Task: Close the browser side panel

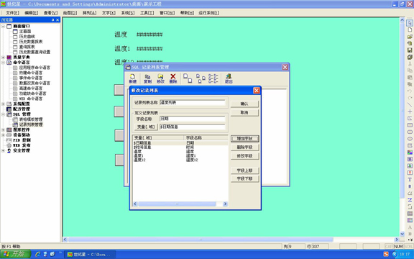Action: point(57,20)
